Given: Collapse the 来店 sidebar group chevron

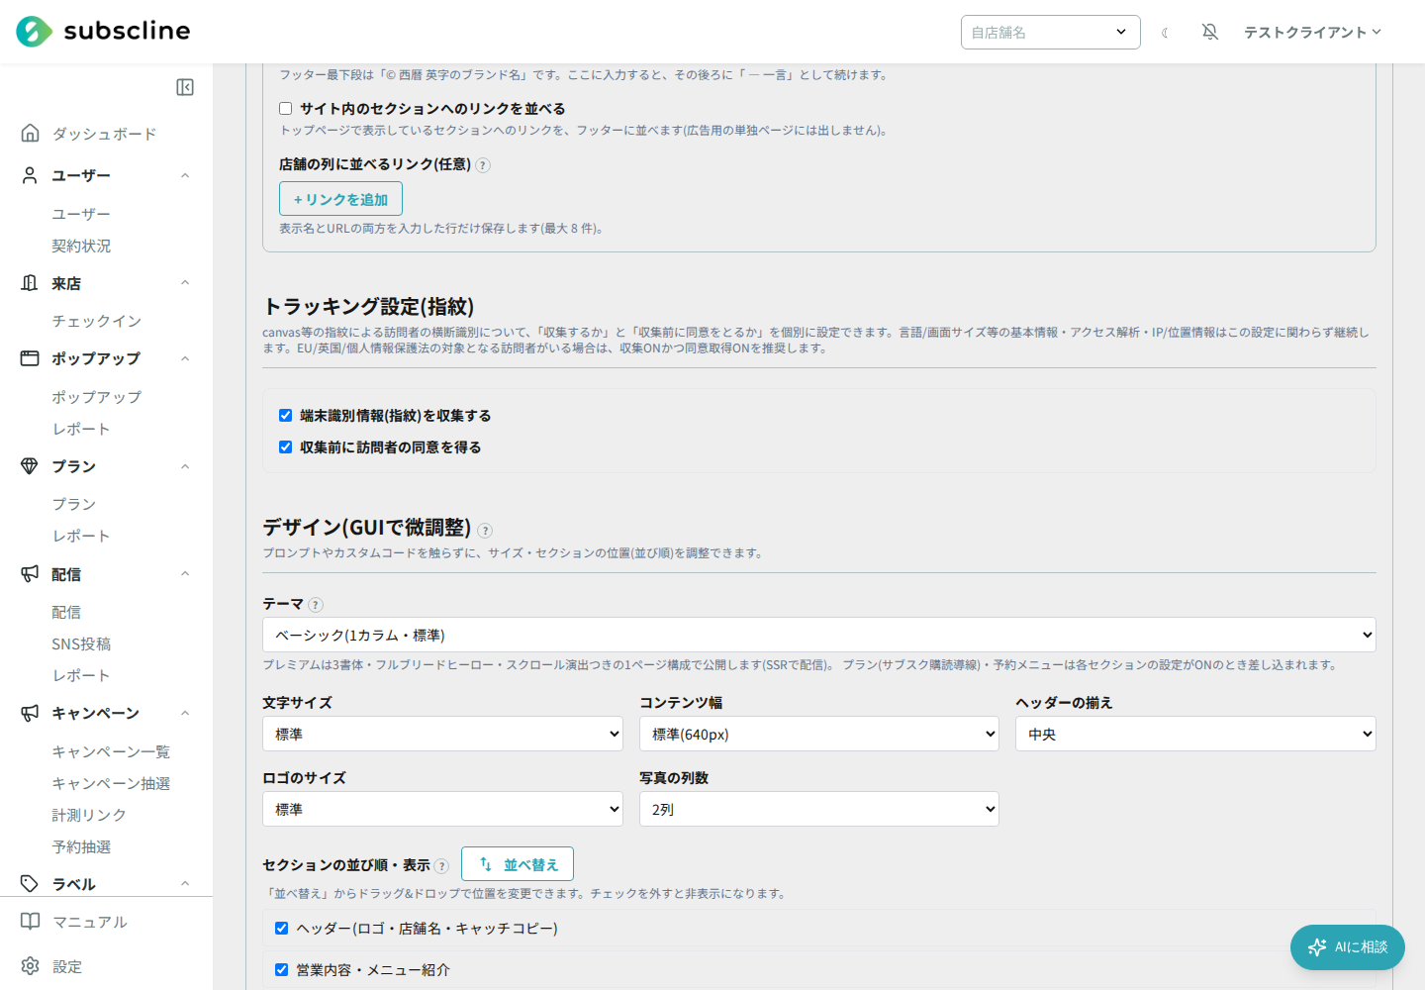Looking at the screenshot, I should click(x=185, y=283).
